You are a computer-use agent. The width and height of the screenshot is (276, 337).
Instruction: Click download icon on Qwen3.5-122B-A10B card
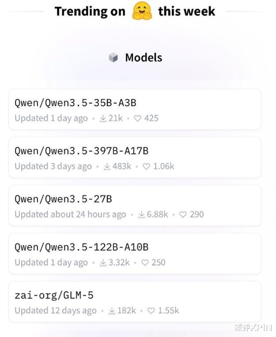coord(103,262)
